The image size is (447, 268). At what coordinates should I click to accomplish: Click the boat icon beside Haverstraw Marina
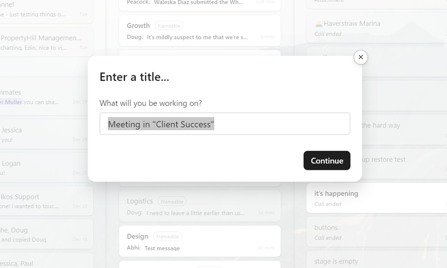click(319, 24)
